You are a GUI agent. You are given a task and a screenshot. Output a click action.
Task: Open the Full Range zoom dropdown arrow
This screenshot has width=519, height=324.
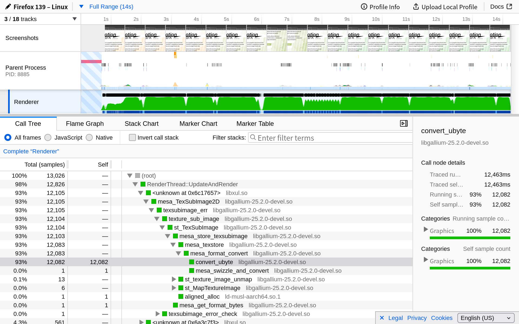pyautogui.click(x=81, y=6)
